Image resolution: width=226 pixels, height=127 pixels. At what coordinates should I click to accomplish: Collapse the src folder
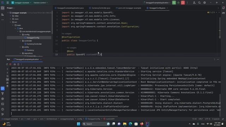pos(10,22)
